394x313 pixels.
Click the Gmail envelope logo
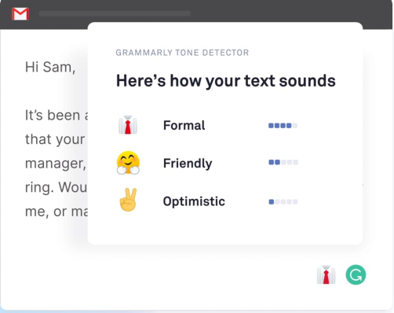[20, 14]
